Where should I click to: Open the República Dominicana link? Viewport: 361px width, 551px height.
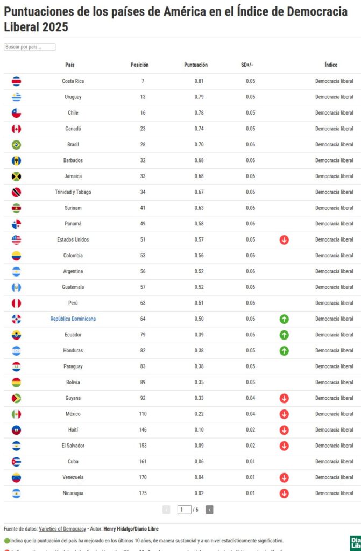(x=73, y=319)
